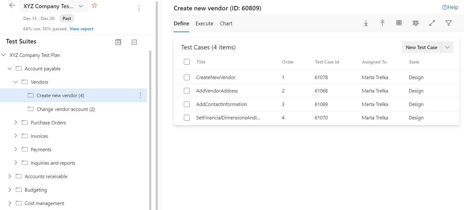464x210 pixels.
Task: Click the Payments folder icon
Action: coord(25,149)
